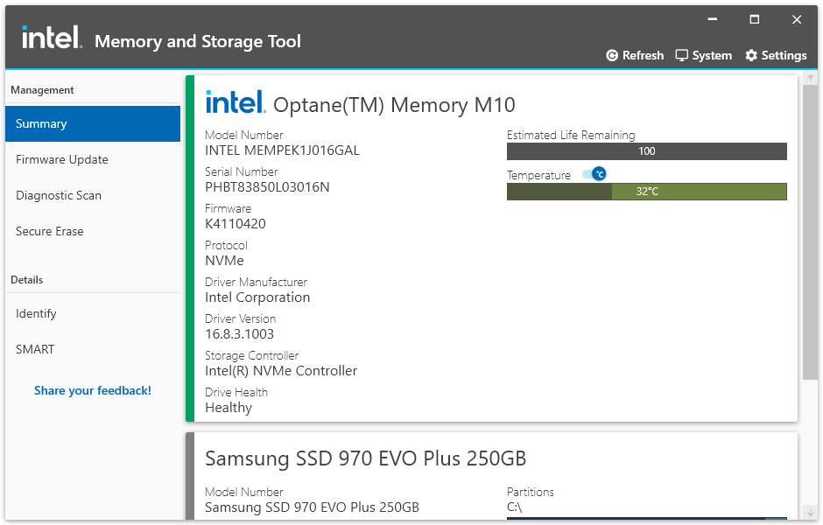Image resolution: width=823 pixels, height=525 pixels.
Task: Maximize the application window
Action: [x=754, y=19]
